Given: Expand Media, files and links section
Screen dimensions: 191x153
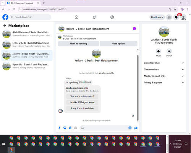Looking at the screenshot, I should click(x=164, y=76).
